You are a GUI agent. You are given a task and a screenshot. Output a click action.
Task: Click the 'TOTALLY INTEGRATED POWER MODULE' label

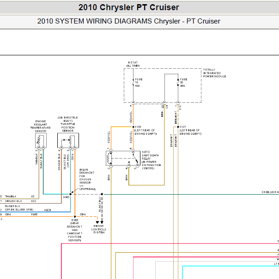pyautogui.click(x=214, y=73)
